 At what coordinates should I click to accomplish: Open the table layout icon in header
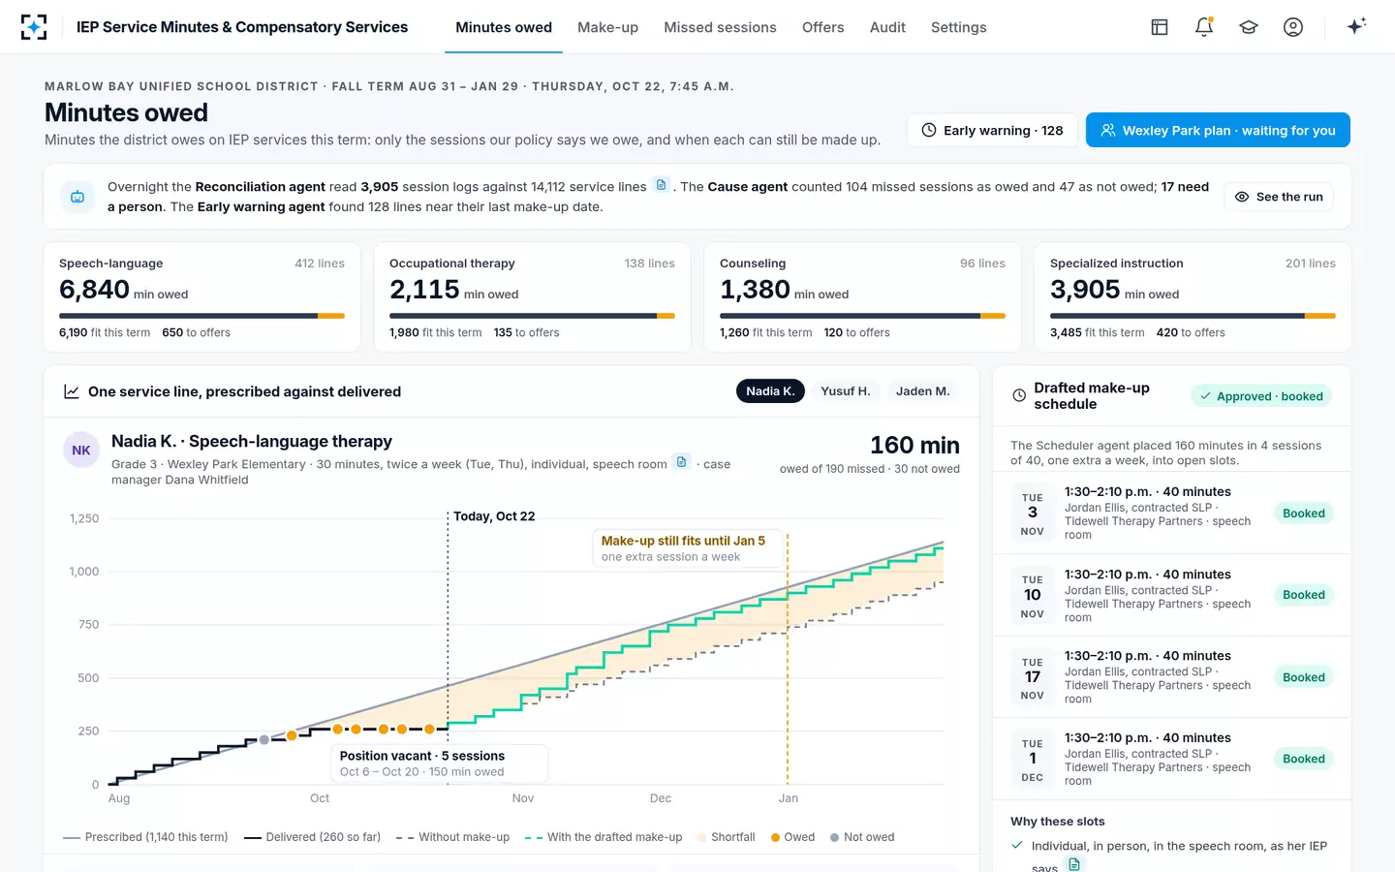click(1160, 27)
